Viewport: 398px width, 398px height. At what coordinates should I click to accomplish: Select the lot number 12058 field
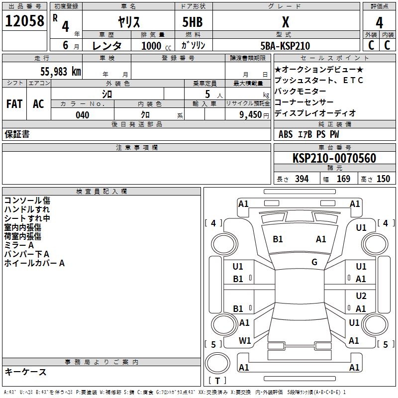[x=24, y=21]
